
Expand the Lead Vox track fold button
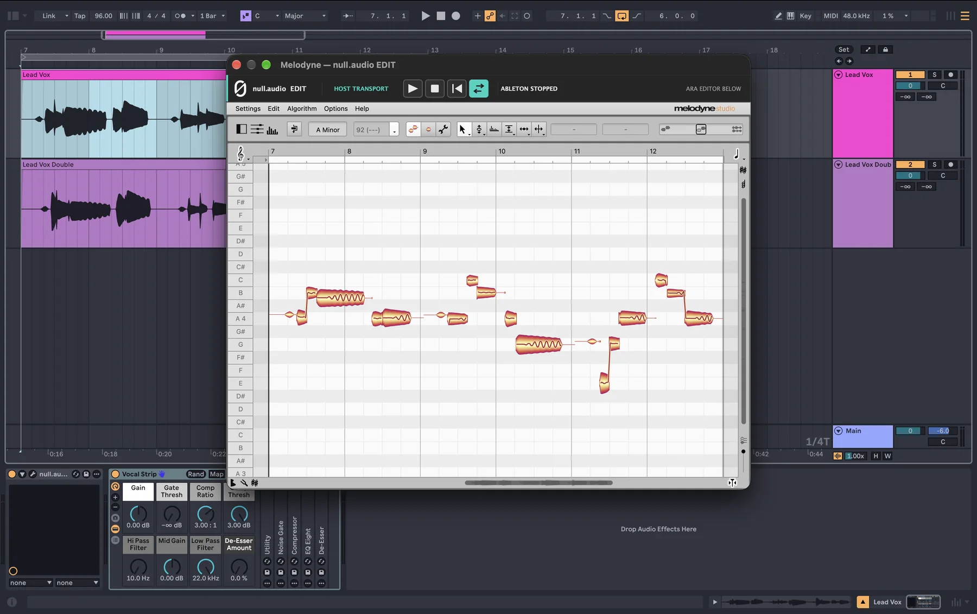click(839, 74)
